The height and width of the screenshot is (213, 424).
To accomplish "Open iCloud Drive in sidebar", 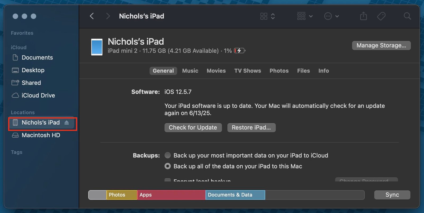I will coord(38,95).
